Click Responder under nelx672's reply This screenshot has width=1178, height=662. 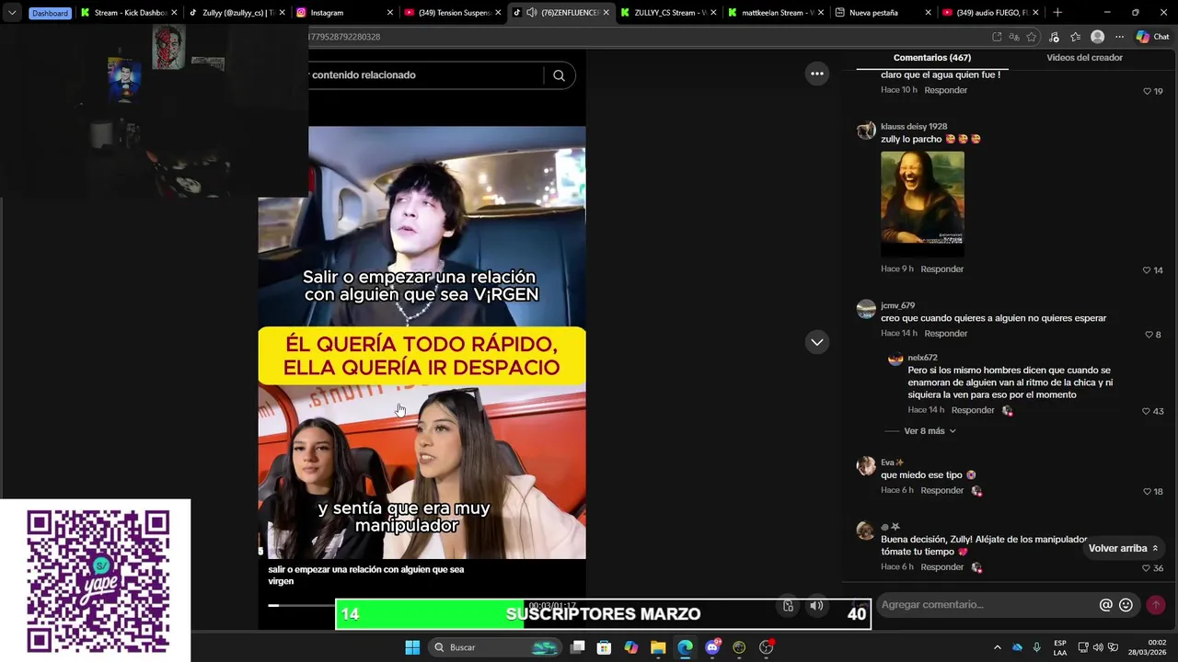tap(973, 410)
